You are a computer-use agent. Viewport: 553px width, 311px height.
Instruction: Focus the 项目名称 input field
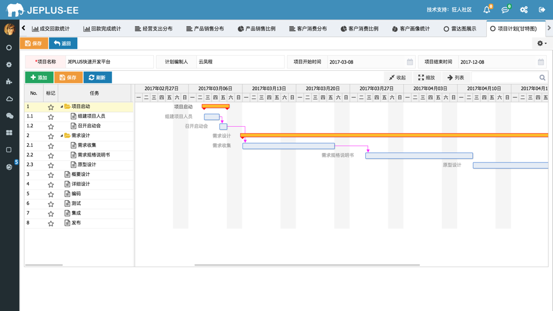click(109, 62)
